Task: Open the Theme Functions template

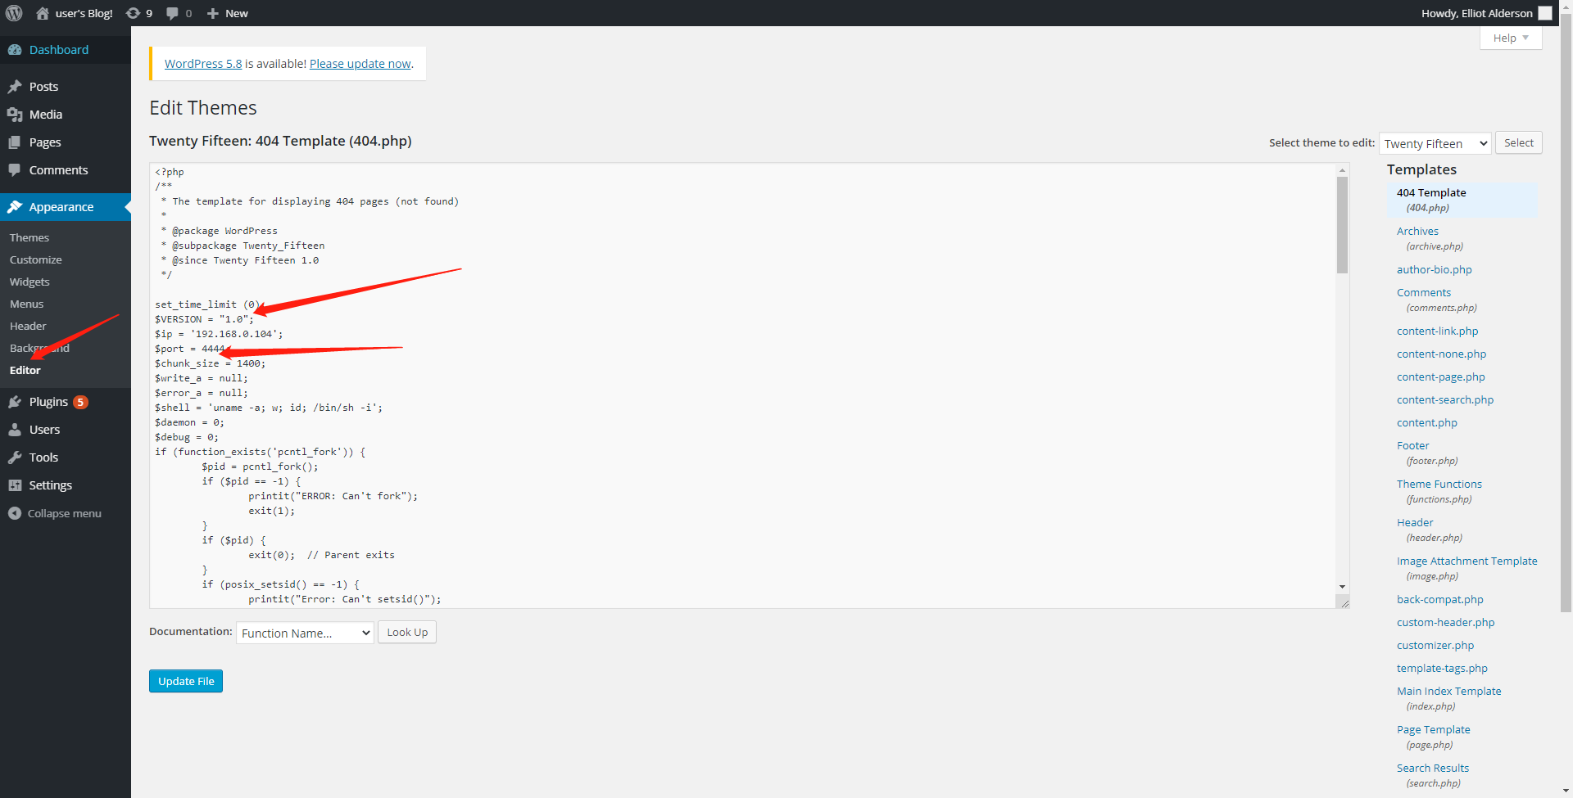Action: (x=1439, y=485)
